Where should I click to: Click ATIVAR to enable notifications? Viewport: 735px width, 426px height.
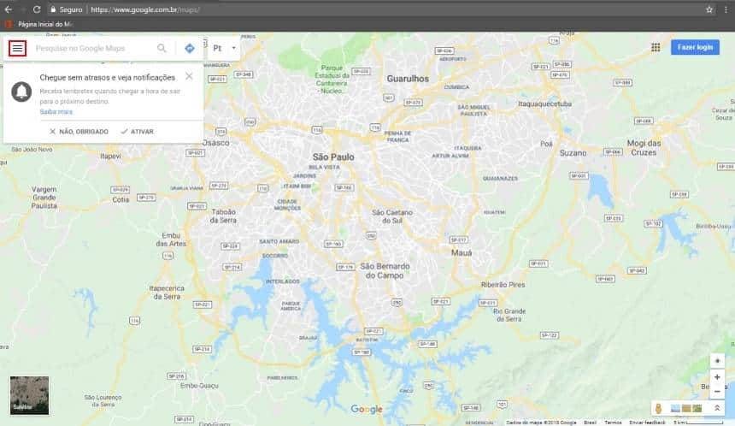[138, 132]
